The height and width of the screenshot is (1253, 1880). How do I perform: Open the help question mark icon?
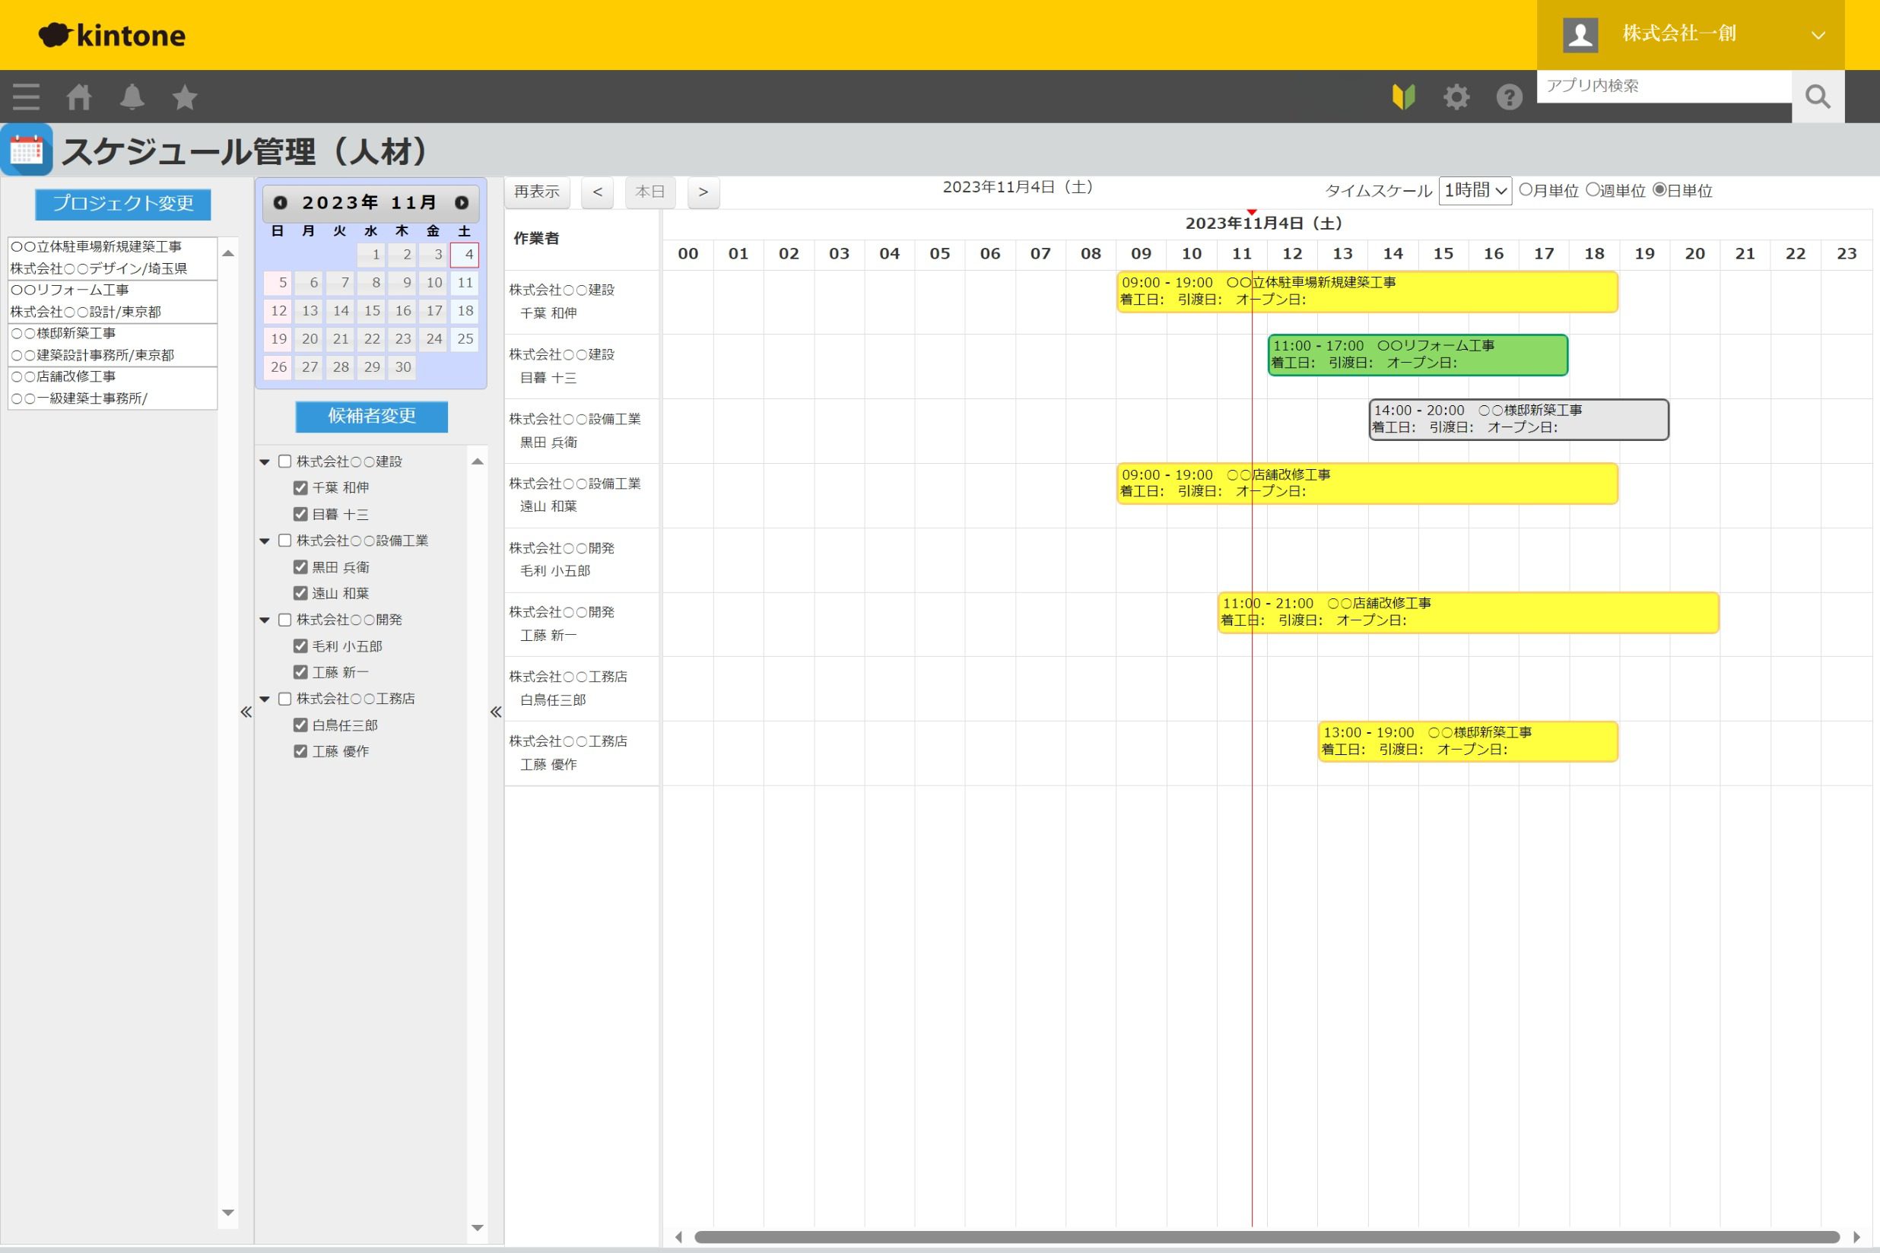(x=1509, y=97)
